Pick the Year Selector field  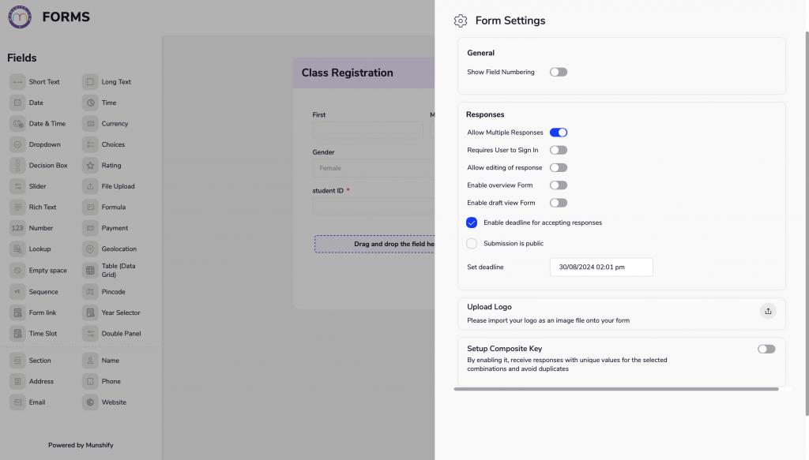click(x=91, y=312)
